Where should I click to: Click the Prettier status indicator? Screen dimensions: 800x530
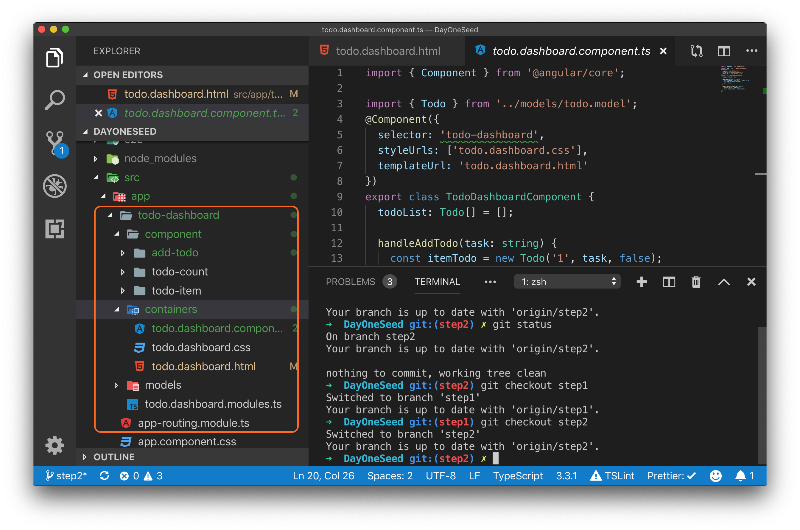click(x=671, y=476)
